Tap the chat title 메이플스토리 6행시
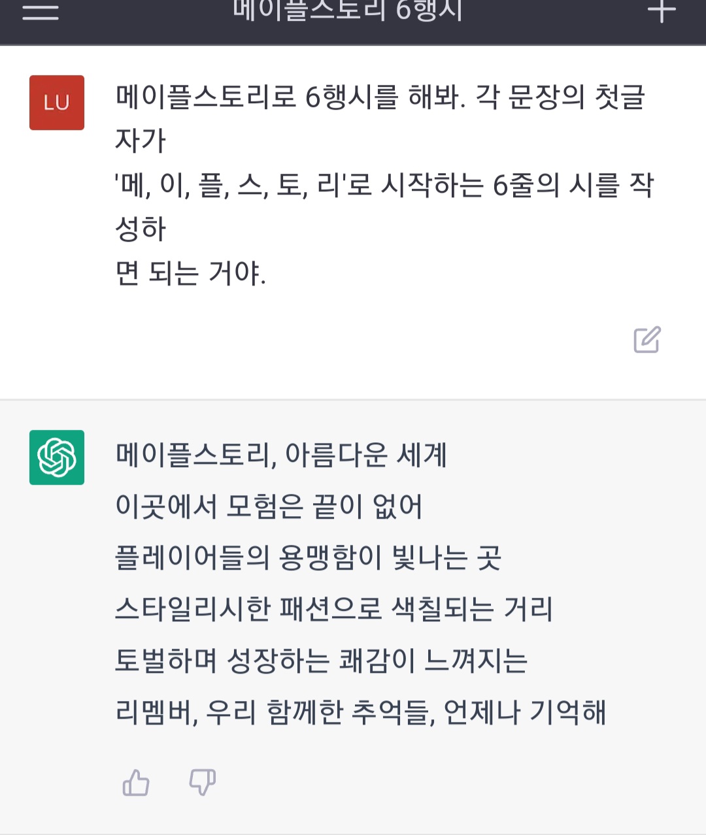Screen dimensions: 706x835 (348, 10)
